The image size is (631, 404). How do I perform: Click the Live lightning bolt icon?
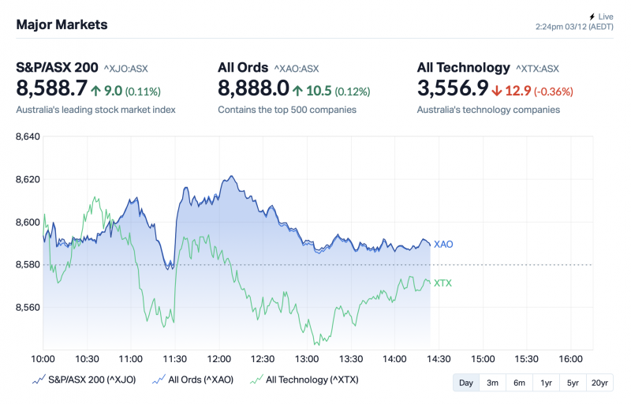pyautogui.click(x=592, y=17)
